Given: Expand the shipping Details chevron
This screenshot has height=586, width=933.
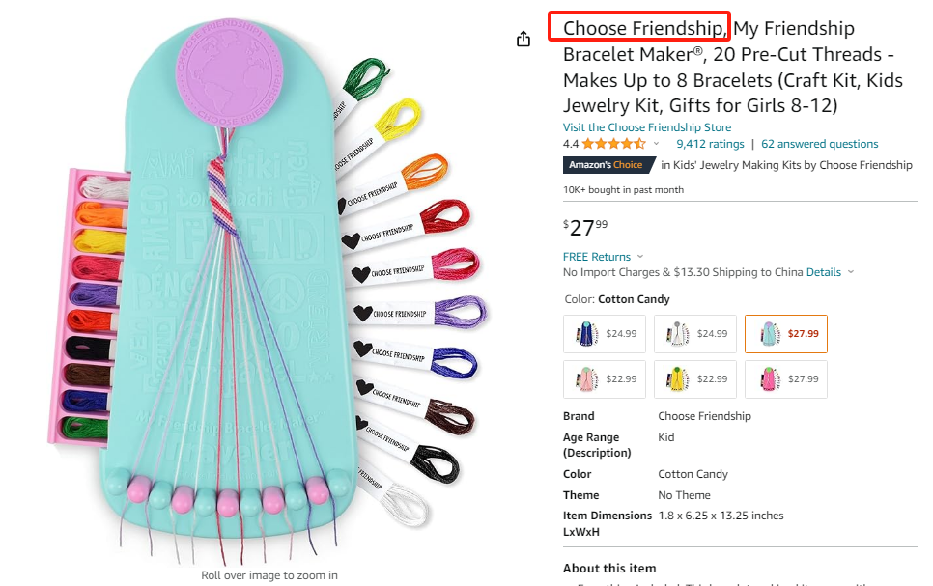Looking at the screenshot, I should click(x=850, y=272).
